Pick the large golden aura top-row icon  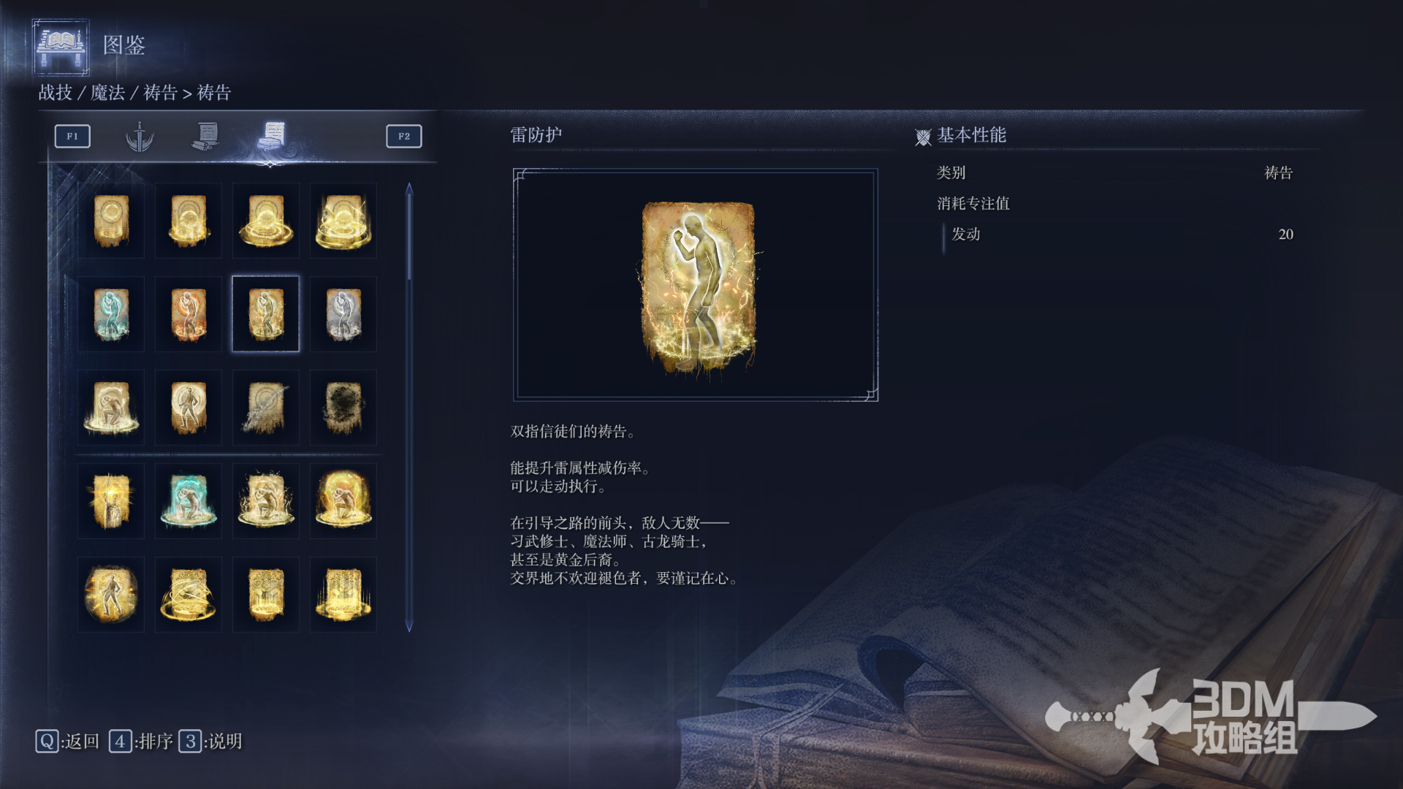(343, 221)
